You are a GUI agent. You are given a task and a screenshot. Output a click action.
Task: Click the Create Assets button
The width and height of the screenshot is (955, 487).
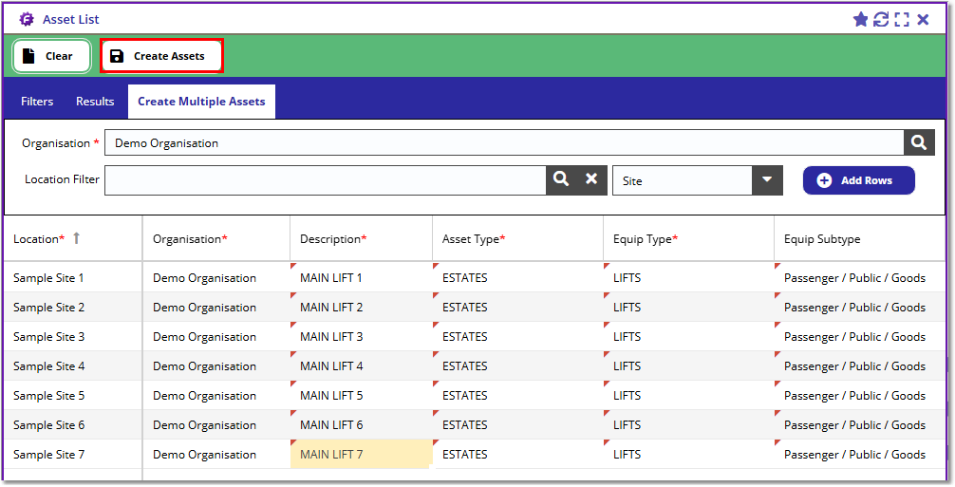[x=162, y=56]
